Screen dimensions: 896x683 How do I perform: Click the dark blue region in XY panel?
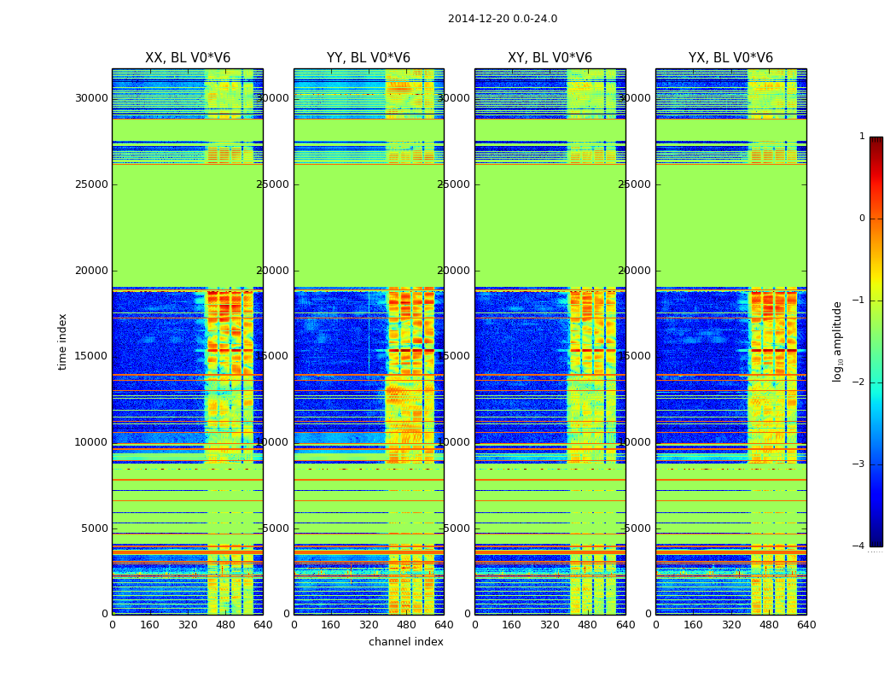[520, 343]
